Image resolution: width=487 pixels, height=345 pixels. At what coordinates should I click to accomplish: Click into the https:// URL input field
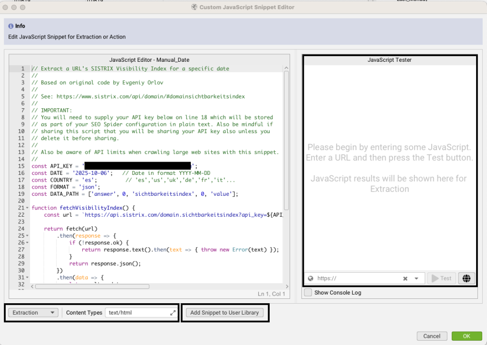(357, 278)
